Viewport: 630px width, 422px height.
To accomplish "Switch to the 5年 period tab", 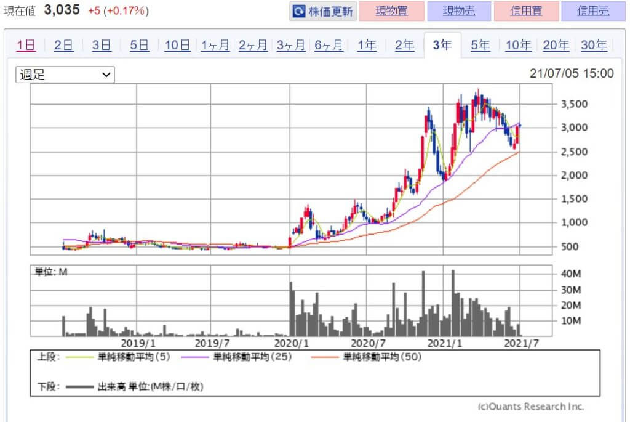I will [x=480, y=45].
